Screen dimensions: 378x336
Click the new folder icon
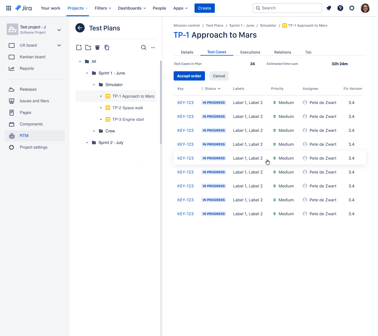coord(88,48)
